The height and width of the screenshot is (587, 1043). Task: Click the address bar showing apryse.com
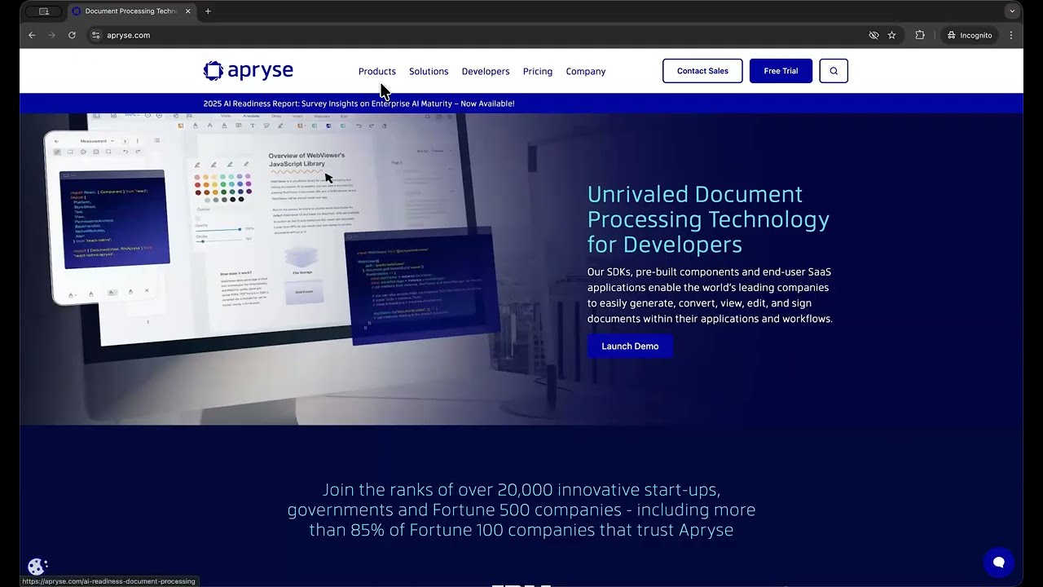(x=473, y=35)
